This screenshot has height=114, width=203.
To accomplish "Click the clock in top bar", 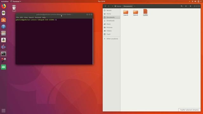I will tap(101, 1).
